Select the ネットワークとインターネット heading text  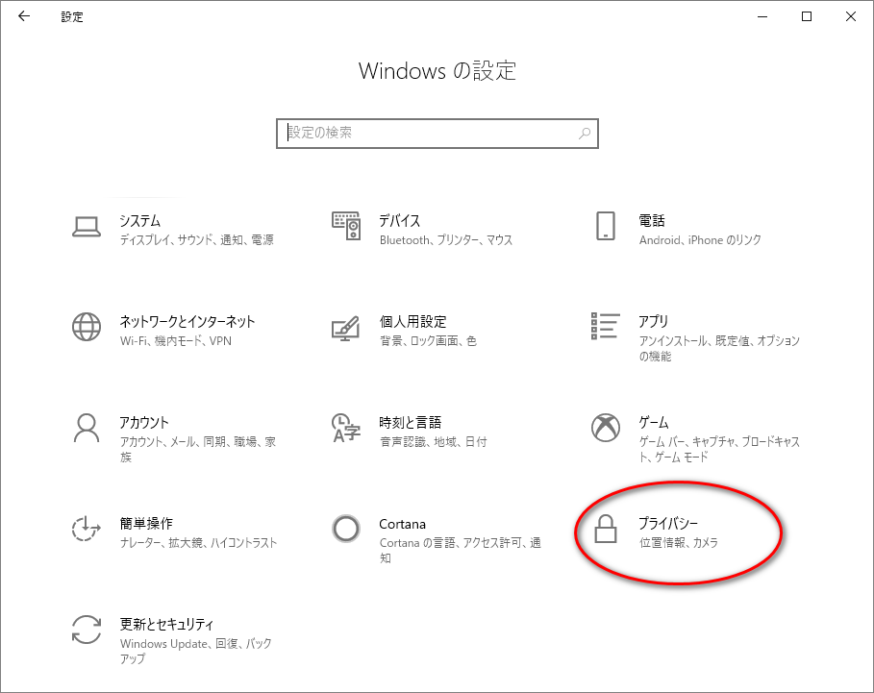[187, 321]
